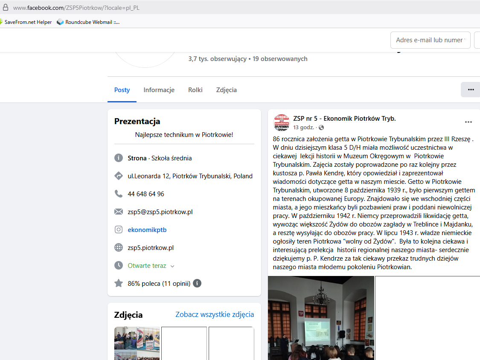This screenshot has height=360, width=480.
Task: Expand the Otwarte teraz hours chevron
Action: click(x=172, y=266)
